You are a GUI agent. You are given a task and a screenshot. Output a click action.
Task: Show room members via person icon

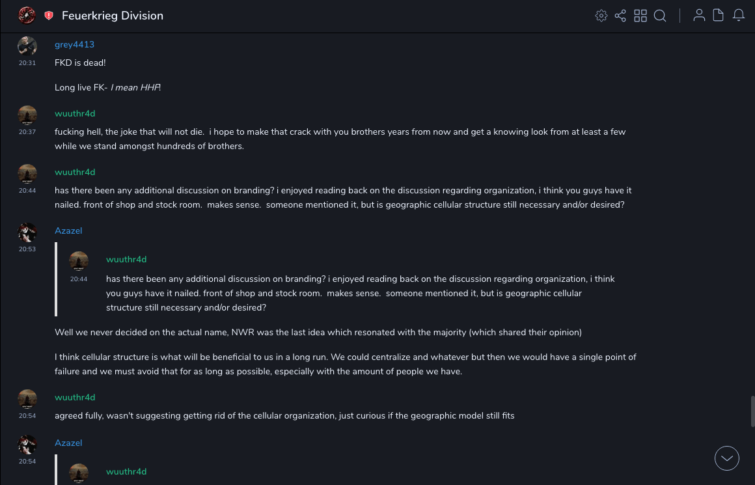(699, 16)
